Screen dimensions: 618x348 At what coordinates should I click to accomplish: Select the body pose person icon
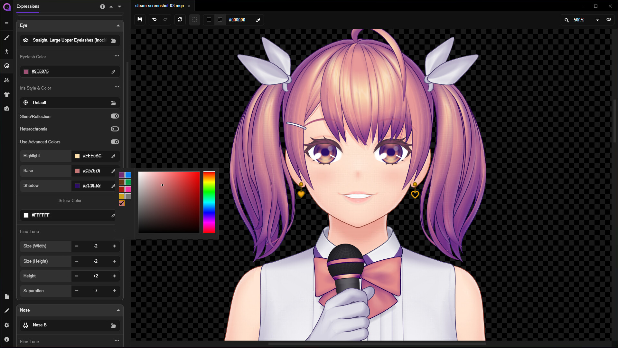pyautogui.click(x=7, y=52)
